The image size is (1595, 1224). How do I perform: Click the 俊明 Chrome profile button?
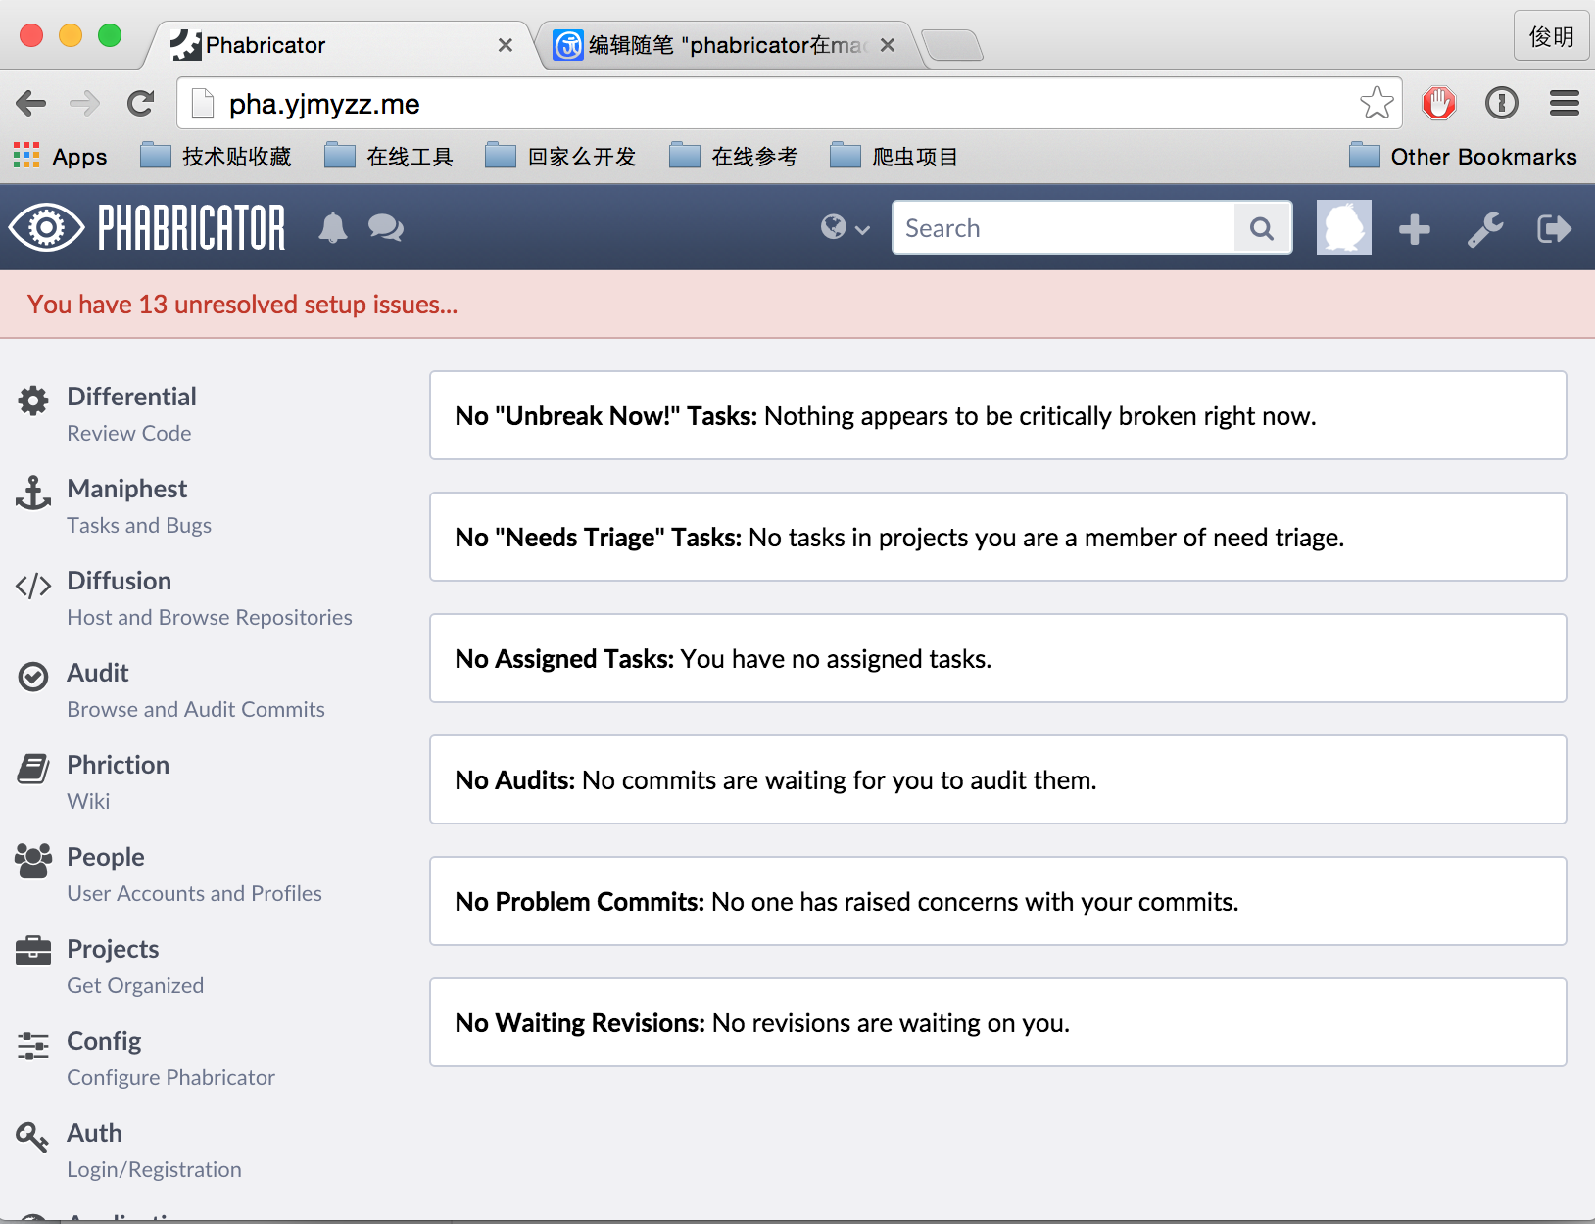click(1551, 36)
